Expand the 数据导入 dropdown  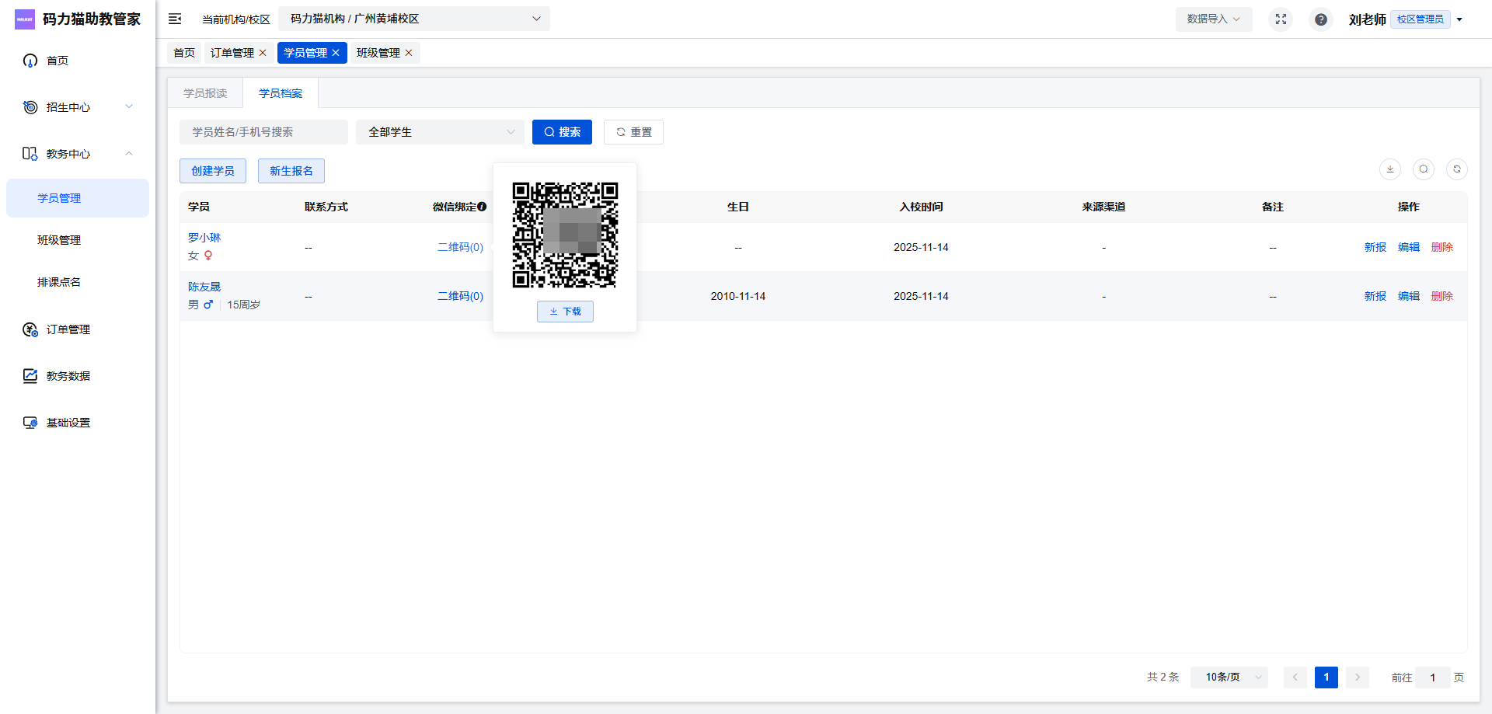coord(1213,19)
